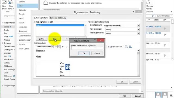The height and width of the screenshot is (98, 174).
Task: Click the signature editor scrollbar up arrow
Action: pyautogui.click(x=138, y=51)
